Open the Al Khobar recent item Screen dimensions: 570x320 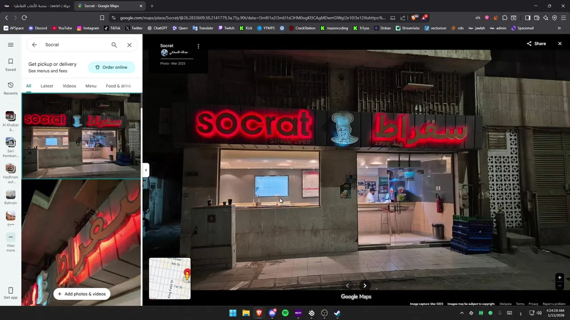(11, 121)
